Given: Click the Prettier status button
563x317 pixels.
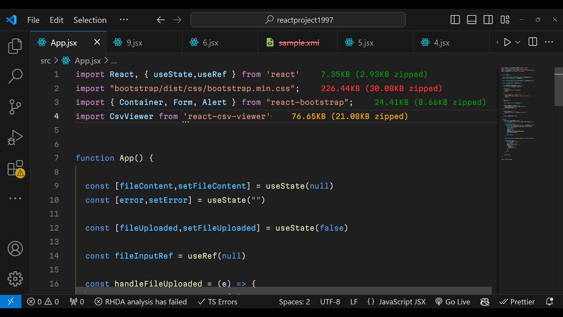Looking at the screenshot, I should coord(517,302).
